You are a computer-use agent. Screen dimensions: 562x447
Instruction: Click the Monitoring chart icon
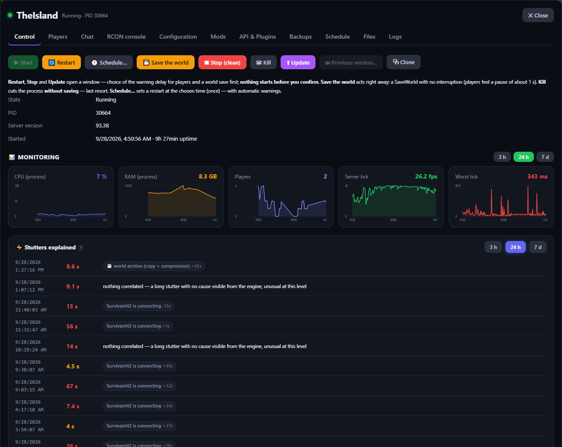12,157
